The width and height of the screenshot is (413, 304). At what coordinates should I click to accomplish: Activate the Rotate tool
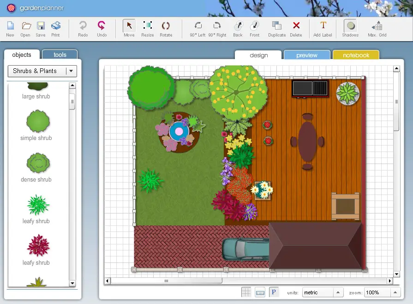(x=166, y=29)
